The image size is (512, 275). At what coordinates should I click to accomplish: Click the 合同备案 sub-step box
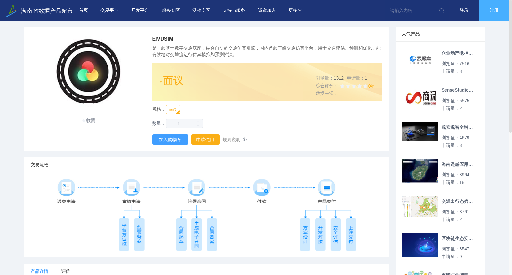(x=212, y=234)
